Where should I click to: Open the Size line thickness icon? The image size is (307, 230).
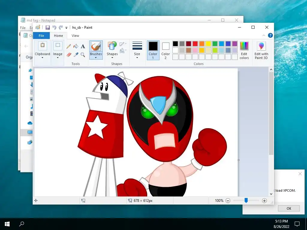[137, 46]
